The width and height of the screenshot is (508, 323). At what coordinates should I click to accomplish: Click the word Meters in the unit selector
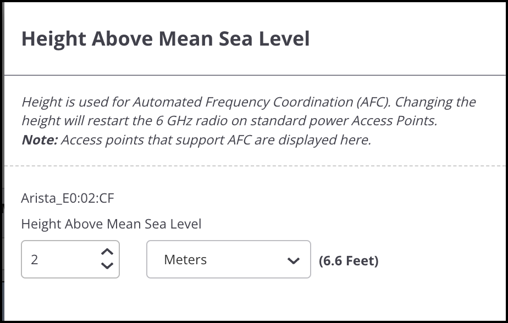pos(185,259)
